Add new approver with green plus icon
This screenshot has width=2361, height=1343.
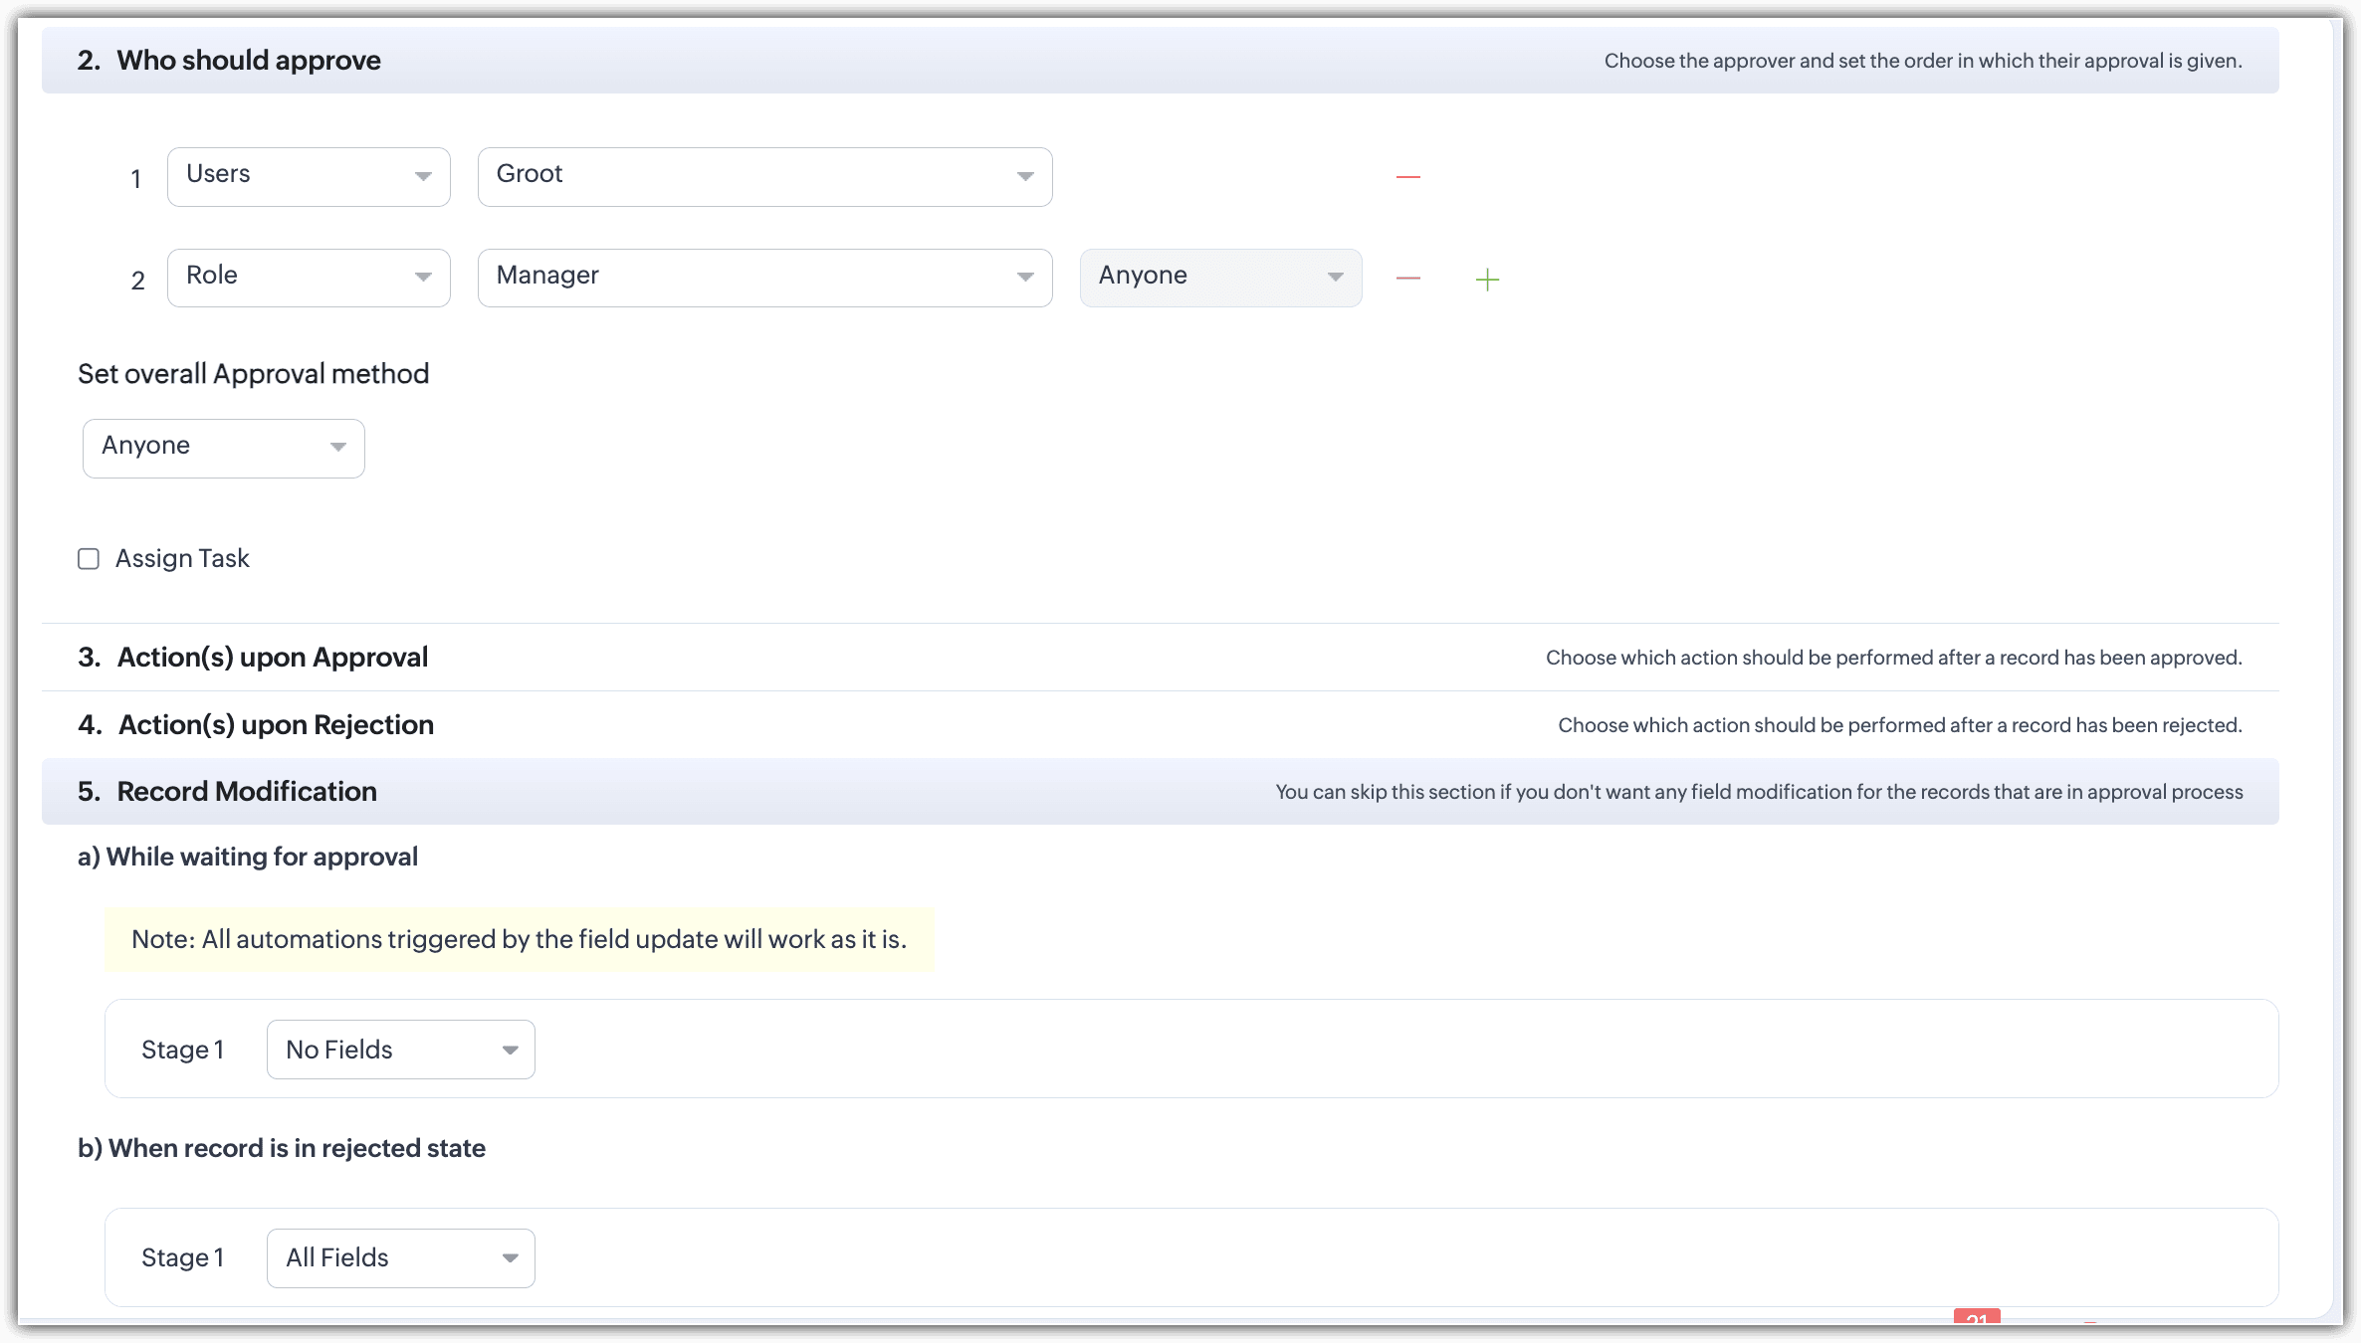1487,280
